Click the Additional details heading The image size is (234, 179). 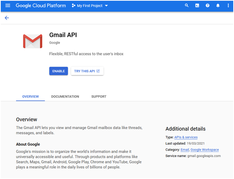pyautogui.click(x=186, y=129)
